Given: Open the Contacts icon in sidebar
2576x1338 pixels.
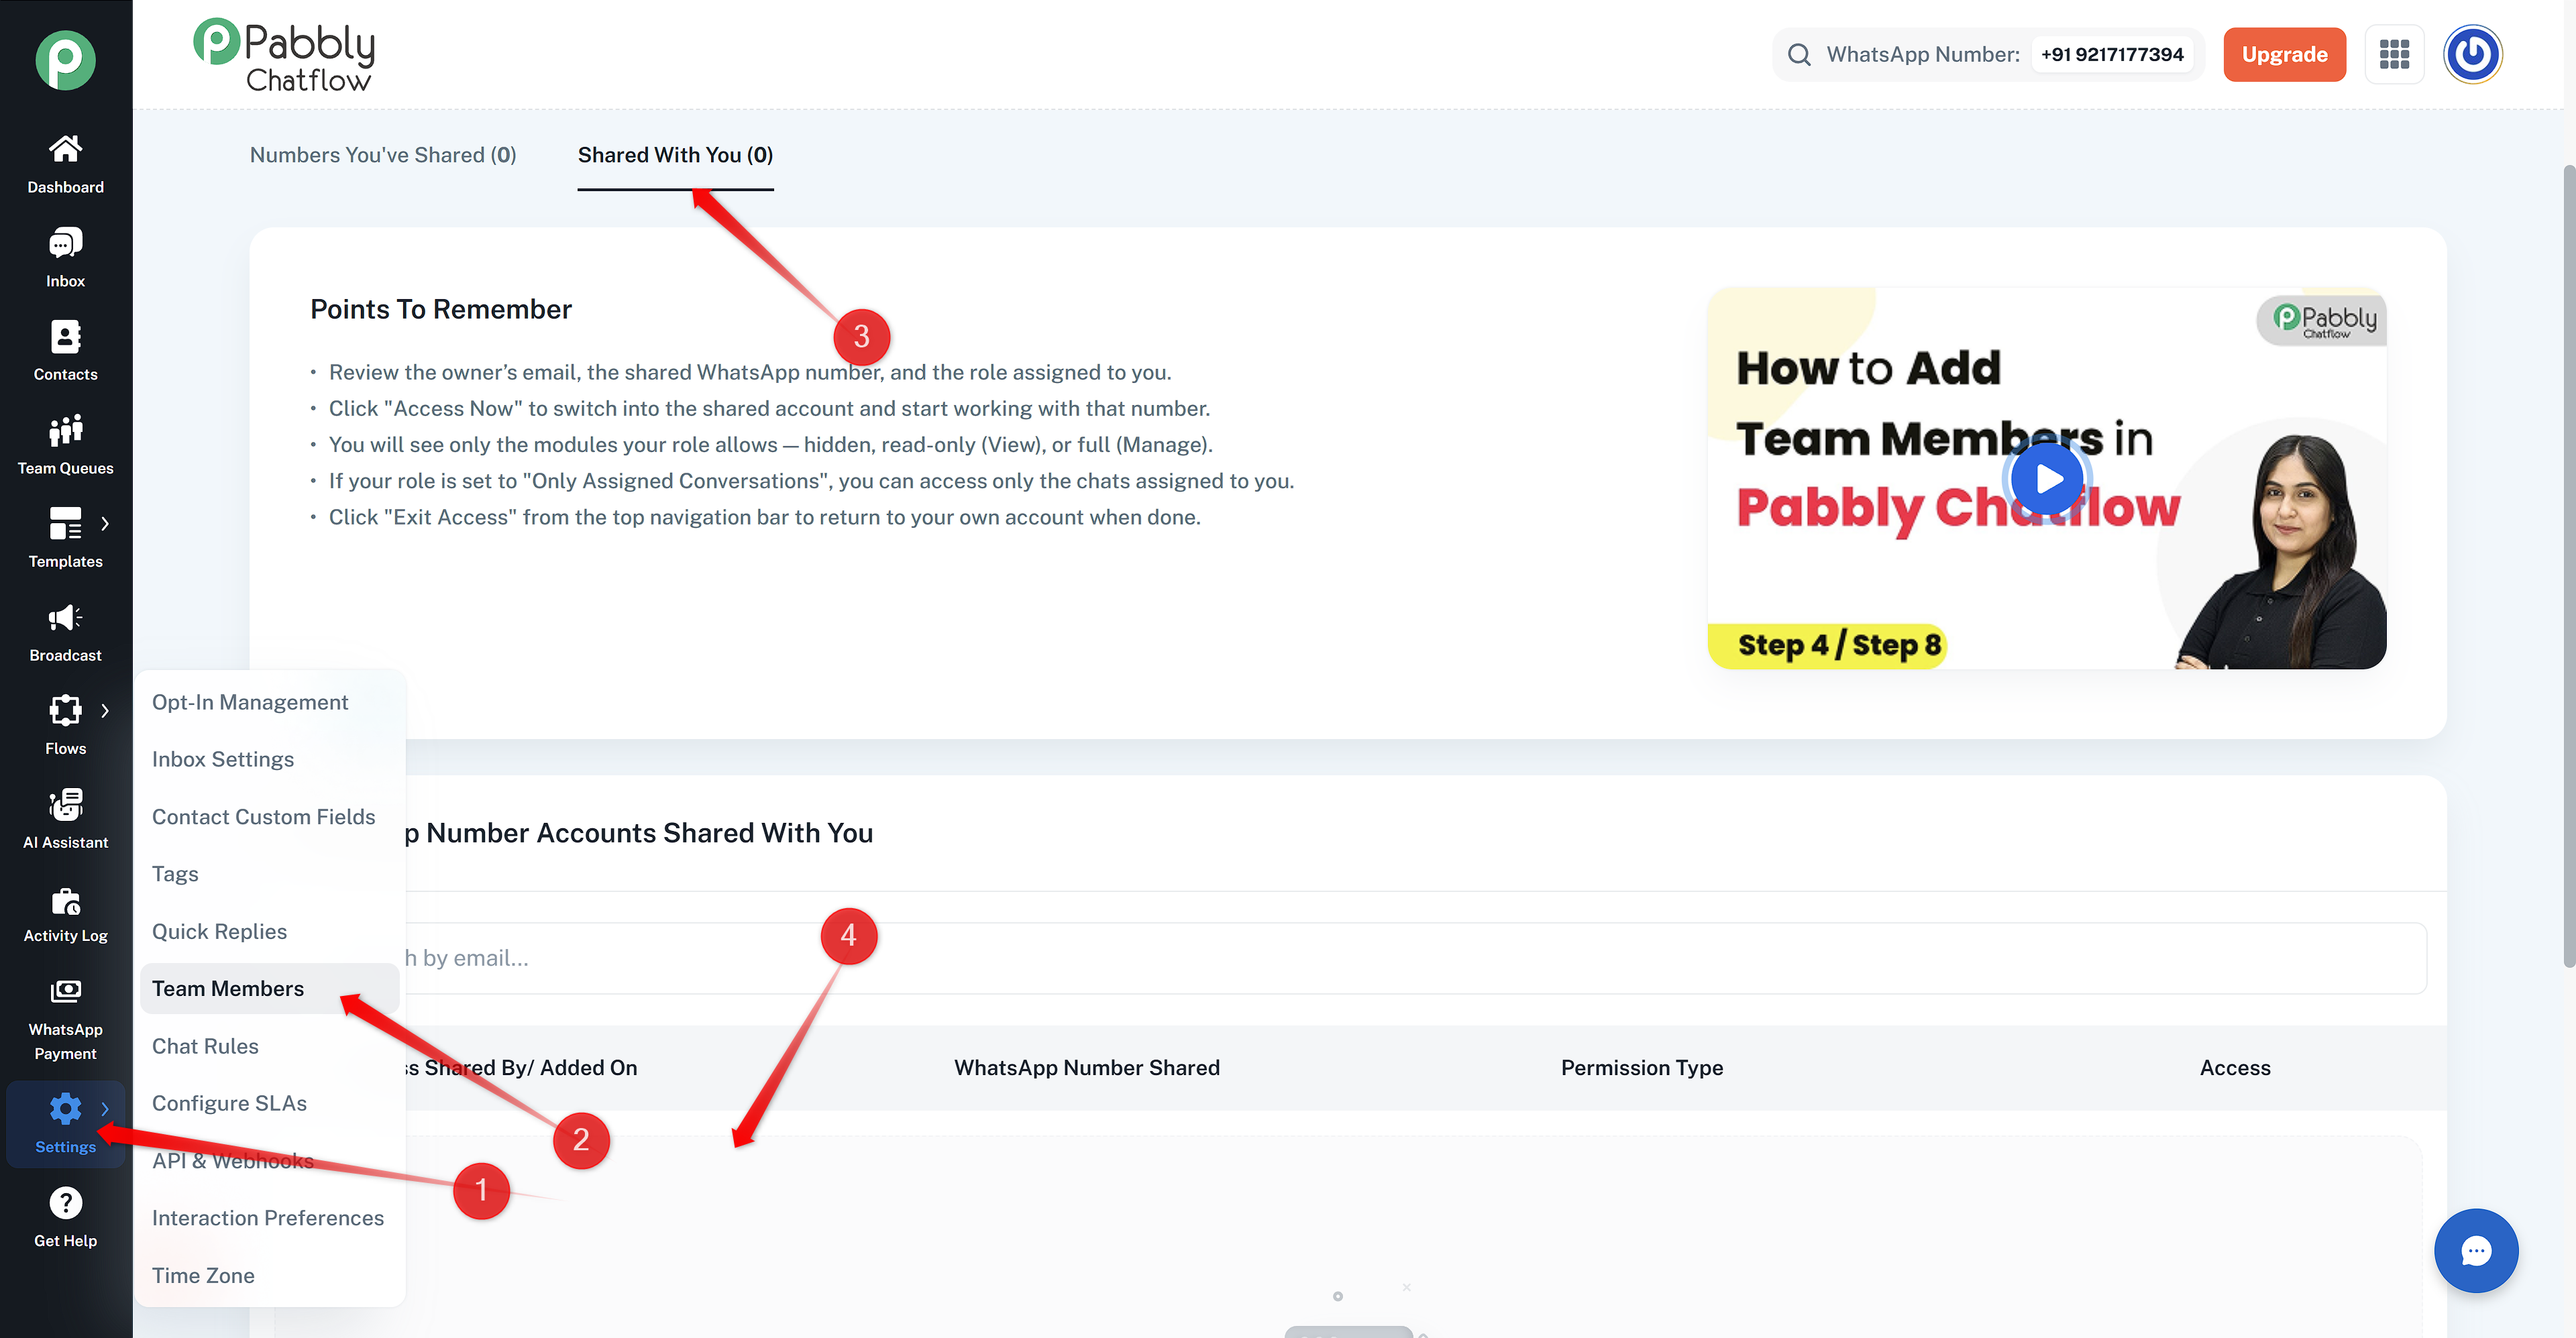Looking at the screenshot, I should tap(65, 336).
